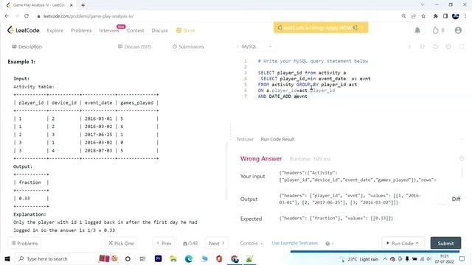Reset code to default using the undo icon
This screenshot has width=472, height=265.
435,46
